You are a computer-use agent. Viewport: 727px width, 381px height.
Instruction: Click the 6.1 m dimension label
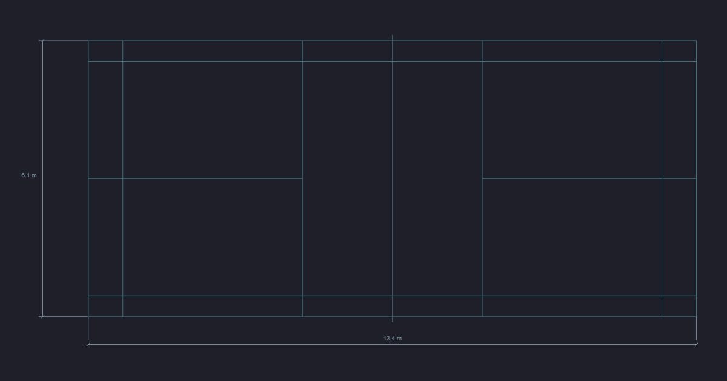29,175
